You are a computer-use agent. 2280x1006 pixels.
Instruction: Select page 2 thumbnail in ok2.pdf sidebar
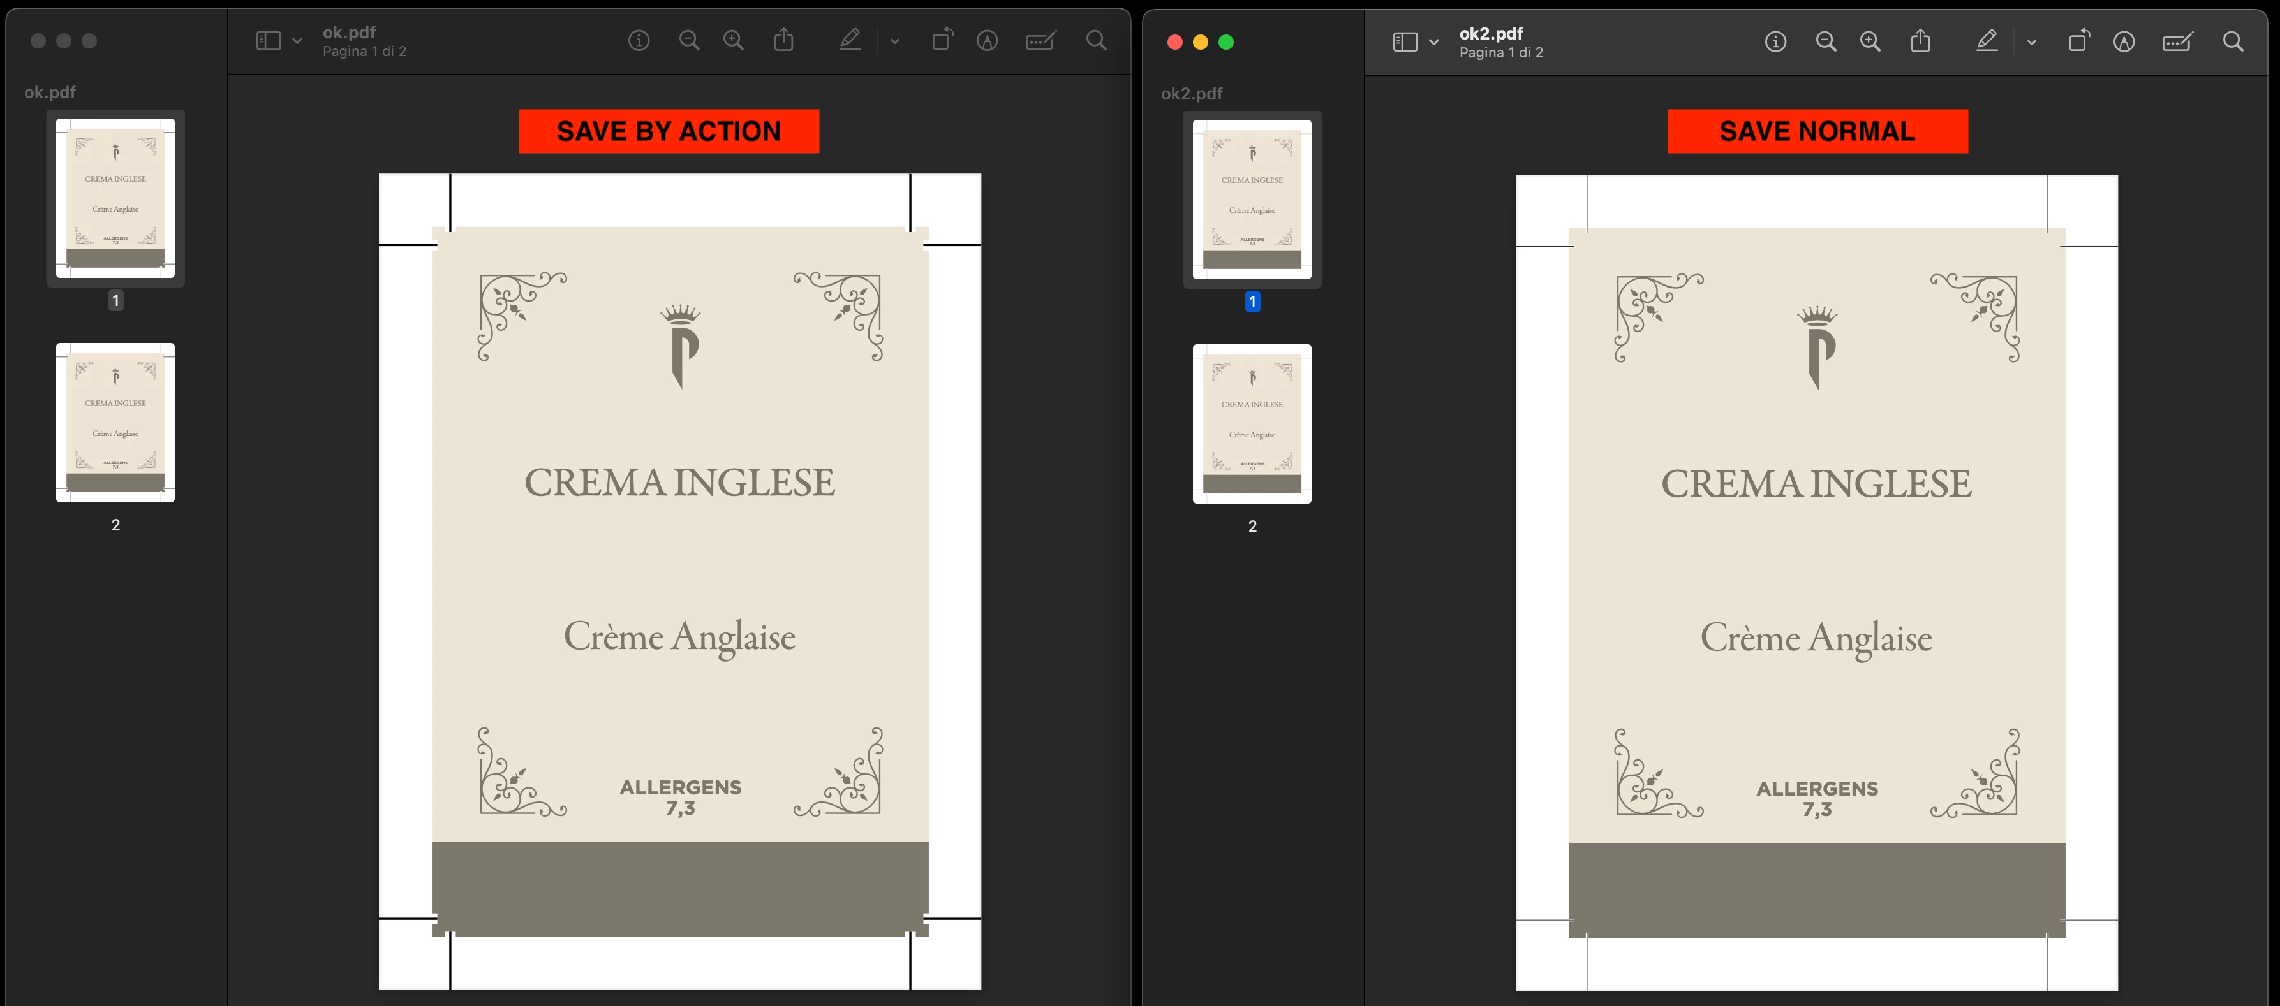click(1252, 424)
